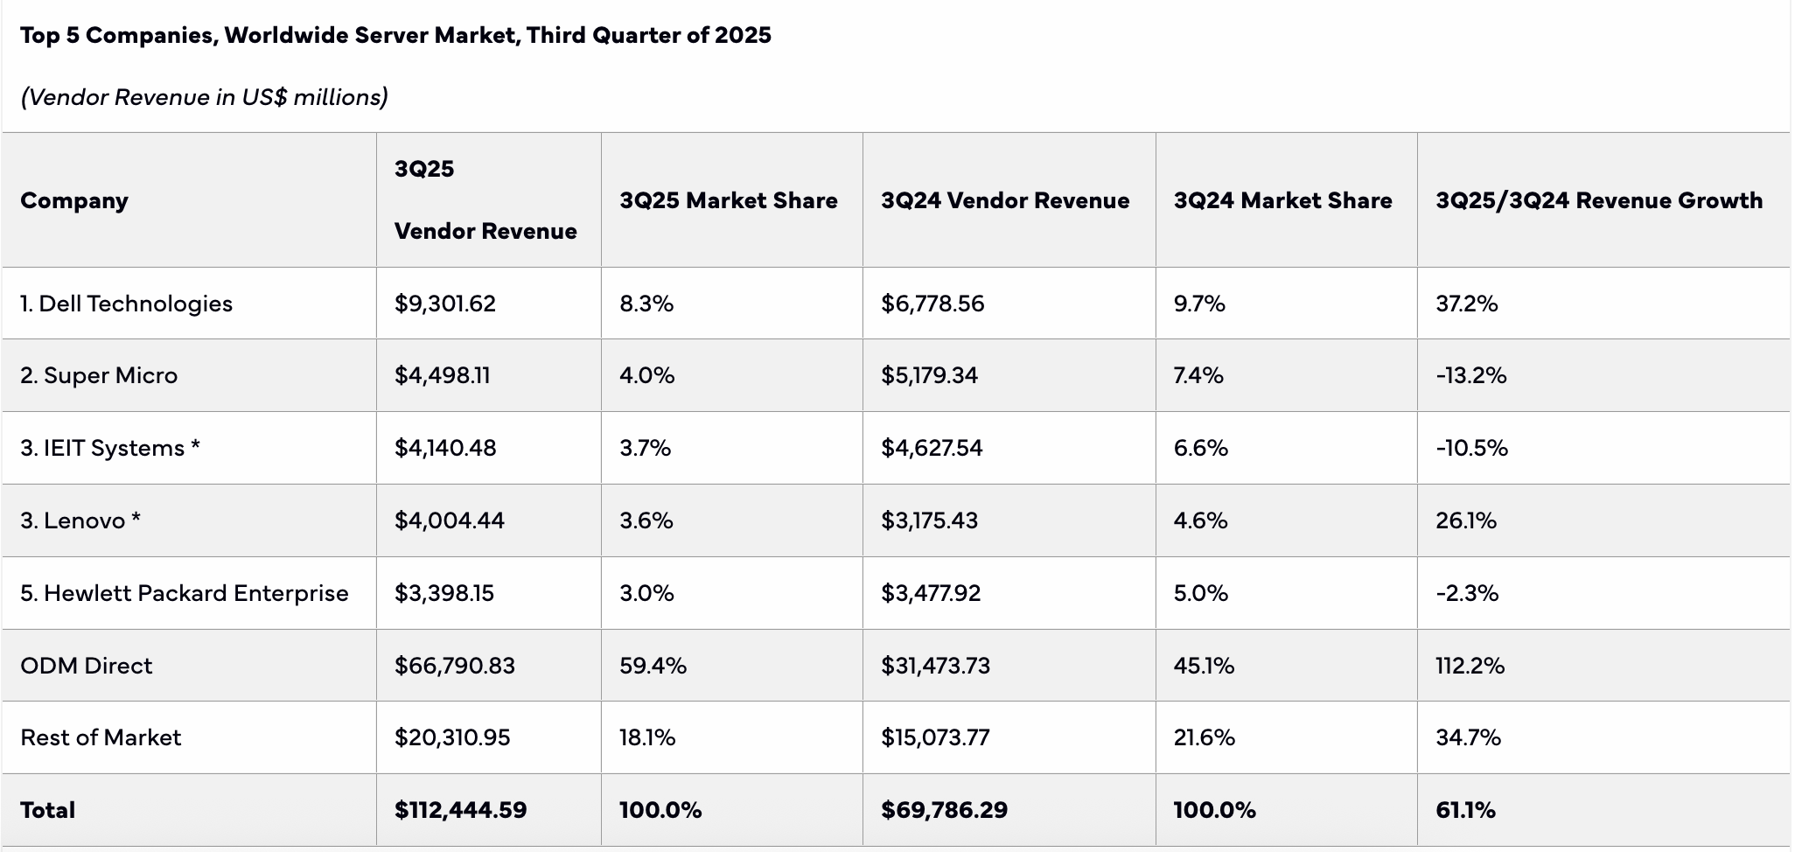Click the subtitle 'Vendor Revenue in US$ millions'
This screenshot has width=1795, height=852.
coord(205,97)
